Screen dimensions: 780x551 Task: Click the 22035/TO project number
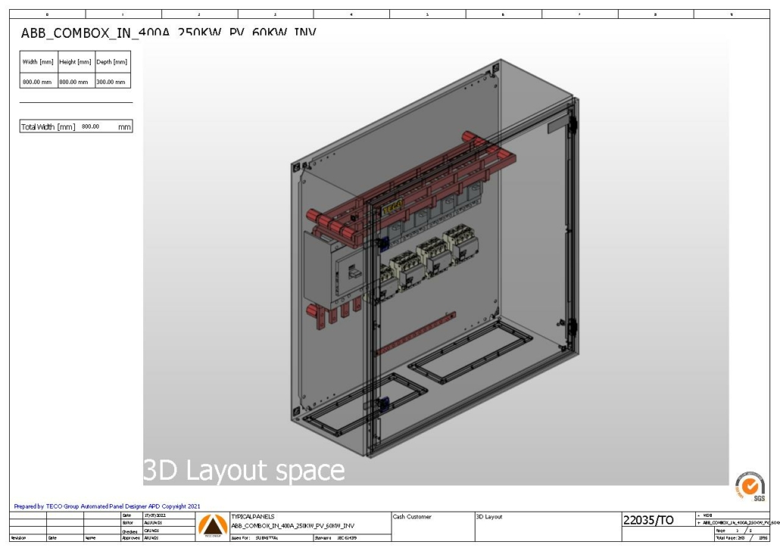click(x=648, y=520)
